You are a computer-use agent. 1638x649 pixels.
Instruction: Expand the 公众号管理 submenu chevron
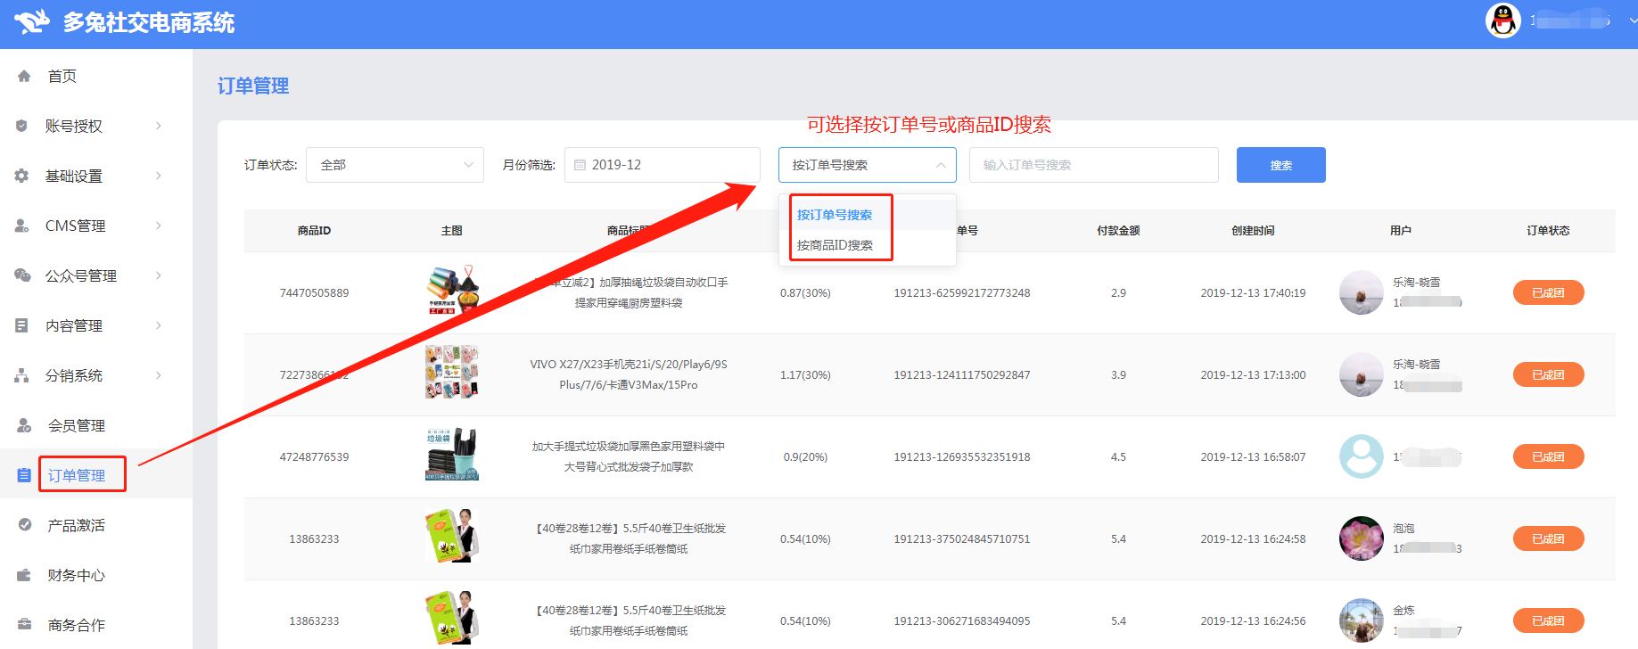159,275
